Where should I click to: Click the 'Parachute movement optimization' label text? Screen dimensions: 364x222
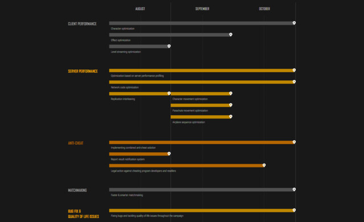coord(190,111)
